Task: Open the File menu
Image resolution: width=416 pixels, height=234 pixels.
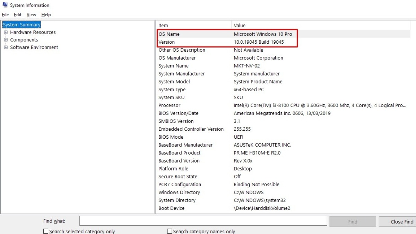Action: pyautogui.click(x=5, y=15)
